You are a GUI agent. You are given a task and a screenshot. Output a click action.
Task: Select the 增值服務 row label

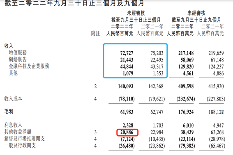click(x=18, y=52)
